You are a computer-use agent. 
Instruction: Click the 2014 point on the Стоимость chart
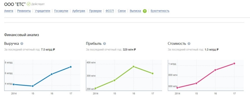point(177,88)
